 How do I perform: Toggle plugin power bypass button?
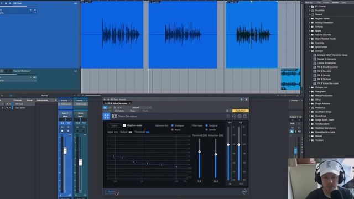(x=105, y=108)
